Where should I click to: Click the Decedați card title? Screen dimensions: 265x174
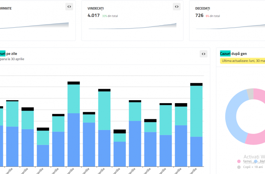[202, 8]
